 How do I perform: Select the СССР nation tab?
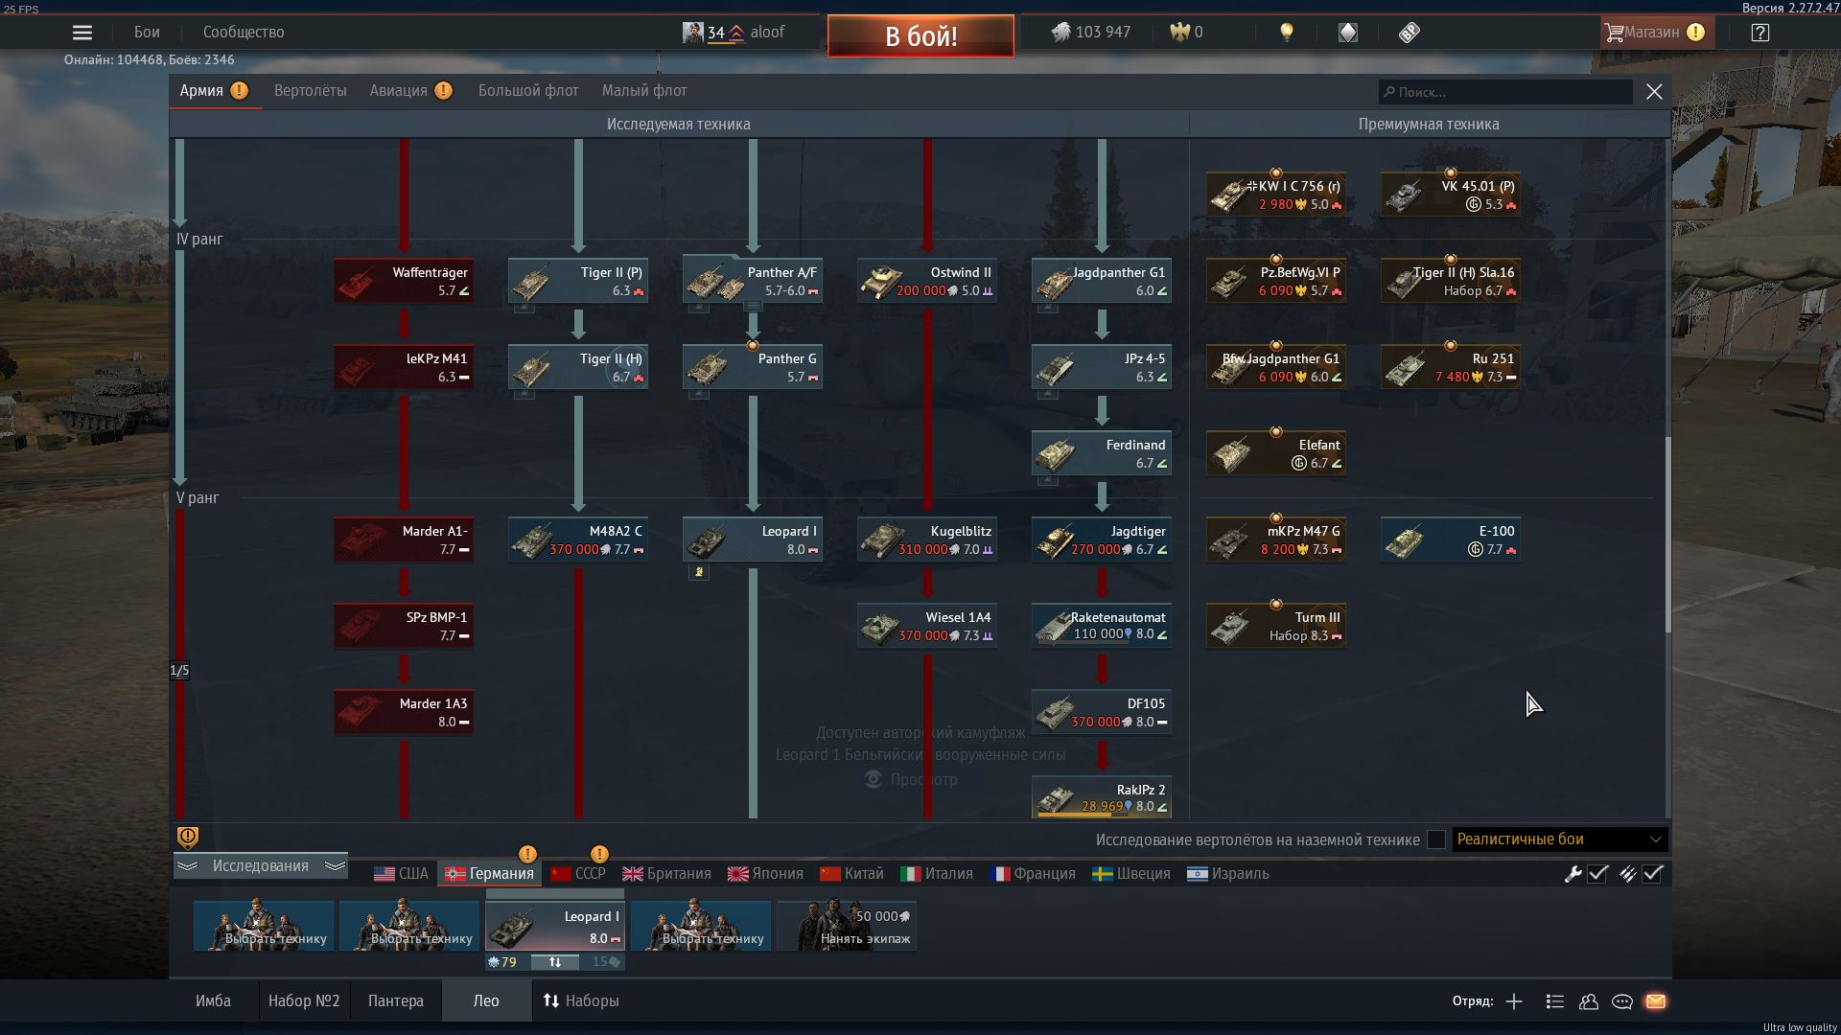click(x=578, y=874)
